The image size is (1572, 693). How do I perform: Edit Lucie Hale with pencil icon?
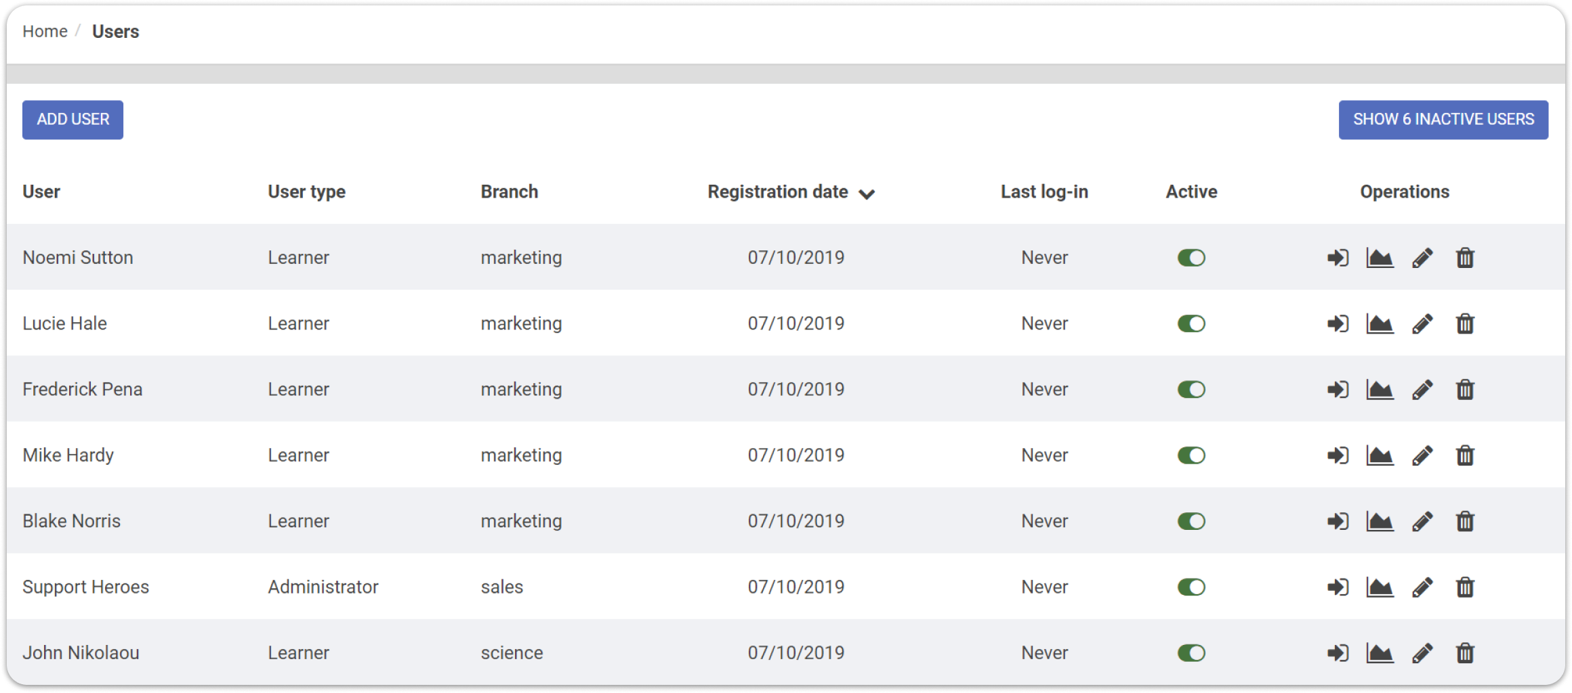click(1422, 323)
